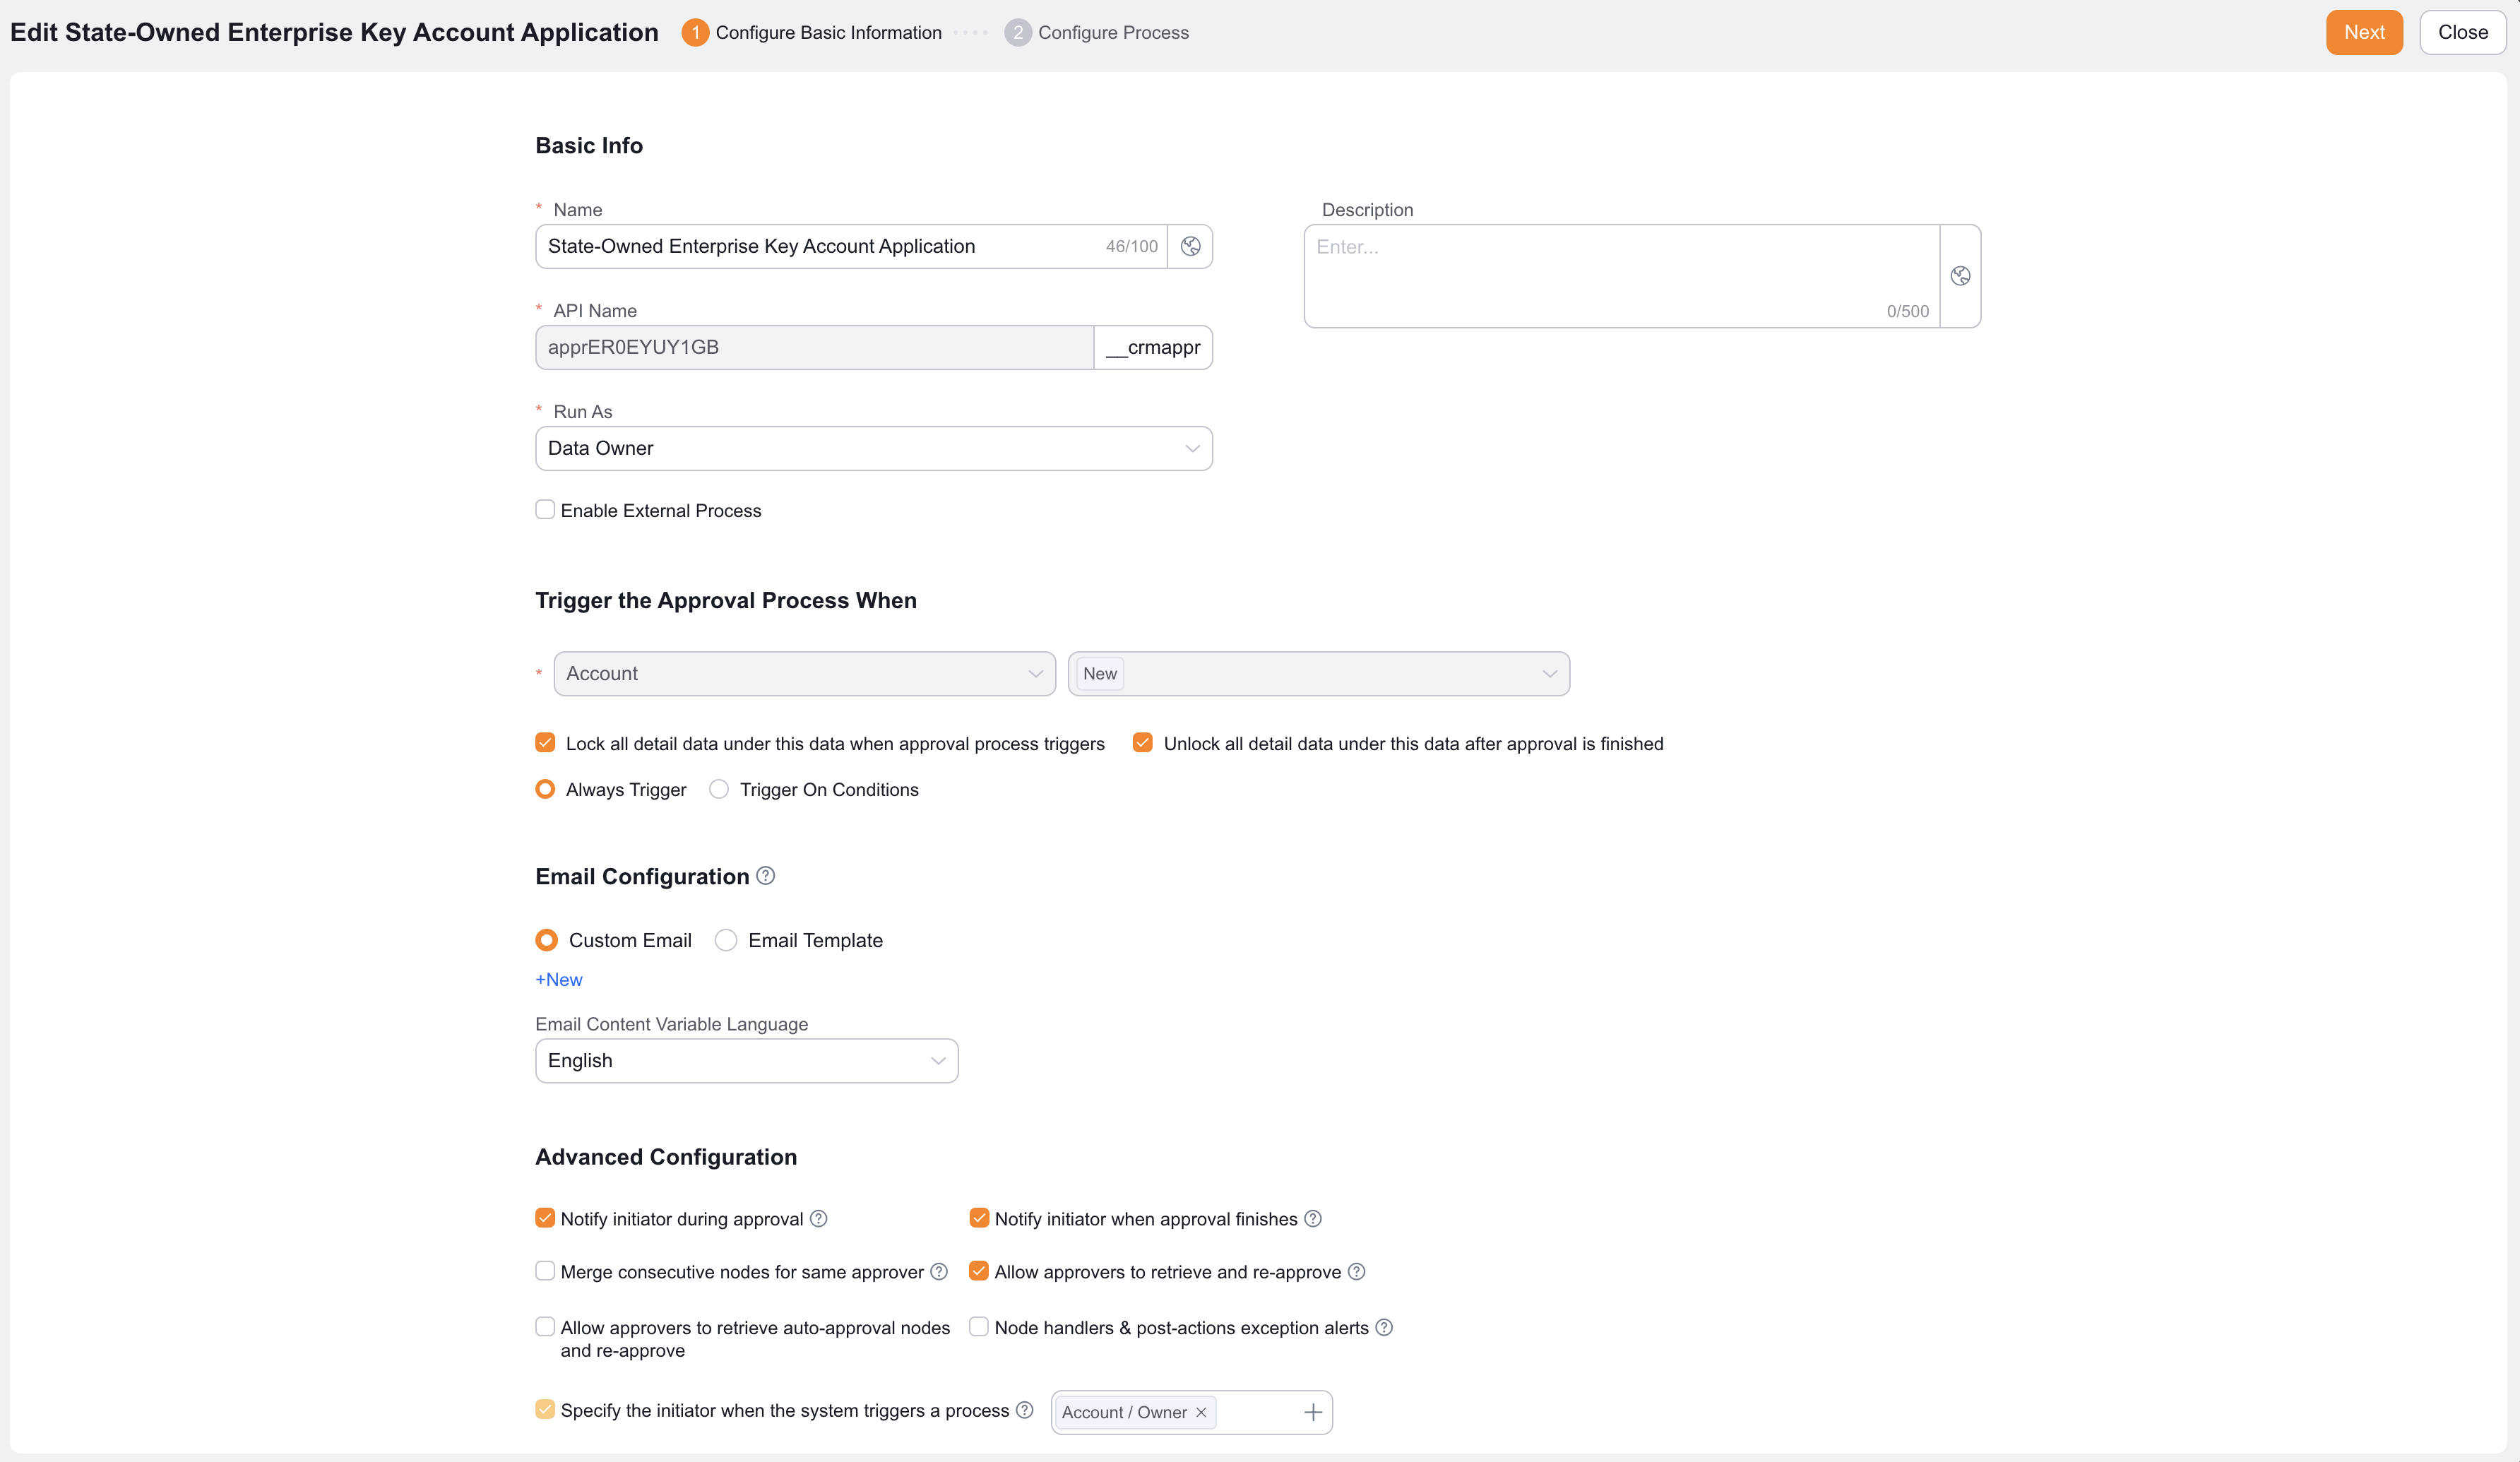Click the globe translation icon in Description box

click(x=1960, y=276)
